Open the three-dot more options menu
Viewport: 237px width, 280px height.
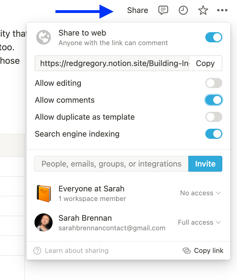click(222, 10)
